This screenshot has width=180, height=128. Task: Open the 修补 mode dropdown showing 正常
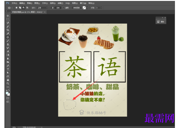[42, 8]
